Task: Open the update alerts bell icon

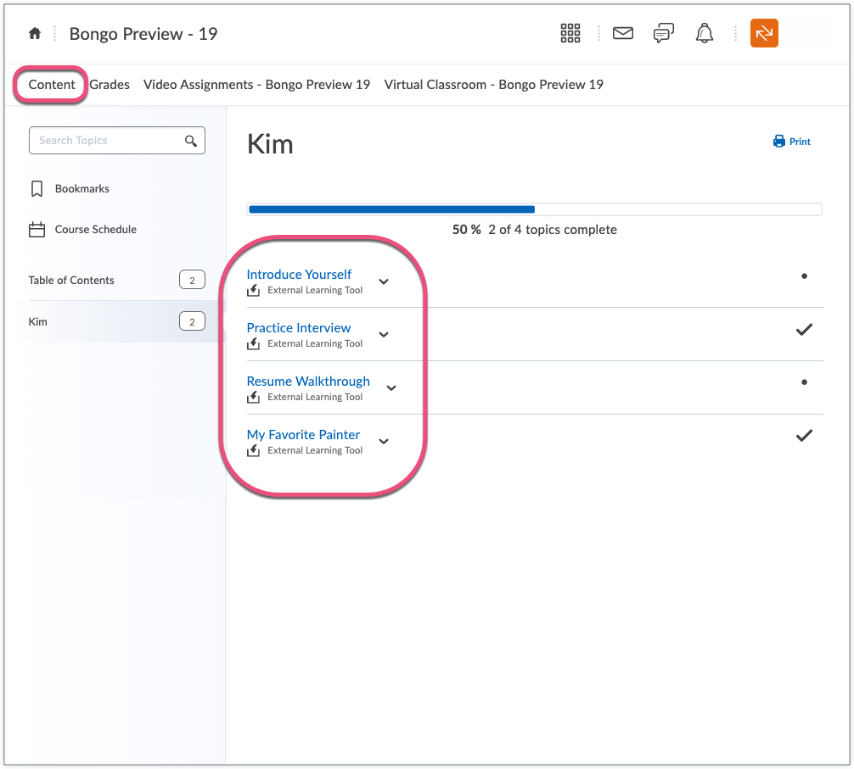Action: click(704, 34)
